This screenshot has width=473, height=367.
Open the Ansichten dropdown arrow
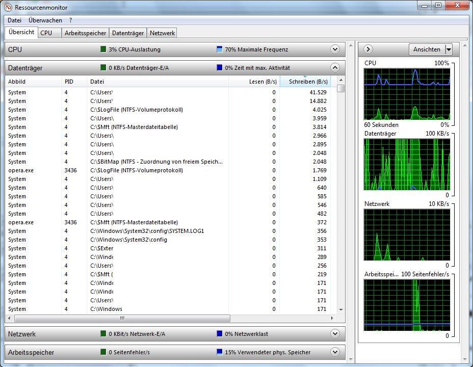point(449,49)
